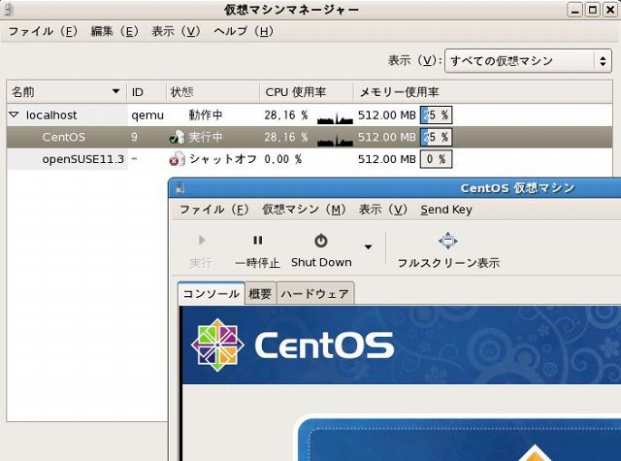Minimize the Virtual Machine Manager window
This screenshot has width=621, height=461.
pyautogui.click(x=574, y=10)
